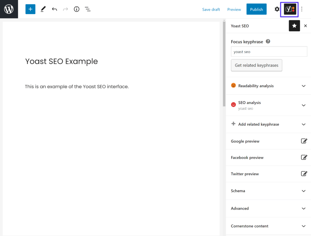Publish the post
The image size is (311, 236).
[256, 9]
